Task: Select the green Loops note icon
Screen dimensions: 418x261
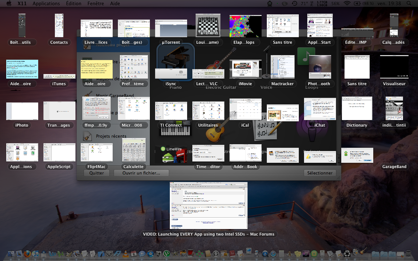Action: 306,56
